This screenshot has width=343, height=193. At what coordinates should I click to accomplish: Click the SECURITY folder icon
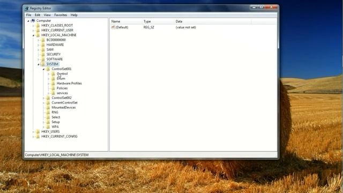click(43, 54)
